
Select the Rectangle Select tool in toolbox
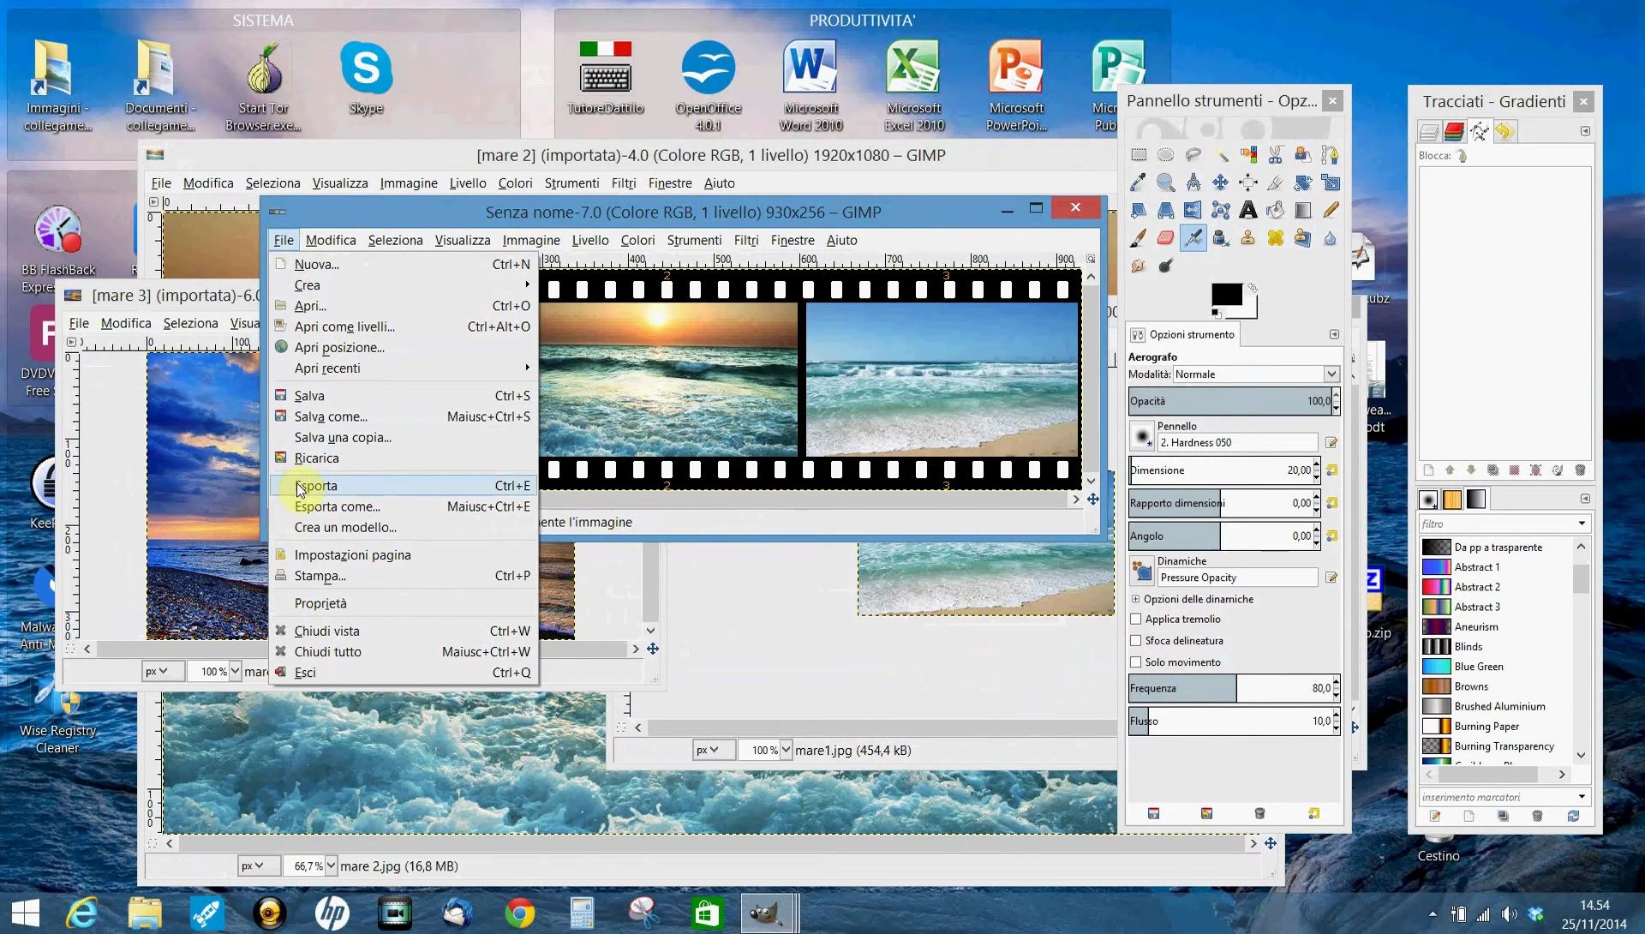tap(1139, 155)
